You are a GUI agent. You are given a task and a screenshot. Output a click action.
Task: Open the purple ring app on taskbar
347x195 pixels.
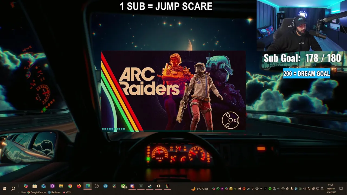(x=52, y=186)
